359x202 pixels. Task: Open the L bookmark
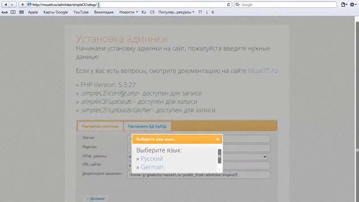(x=207, y=12)
